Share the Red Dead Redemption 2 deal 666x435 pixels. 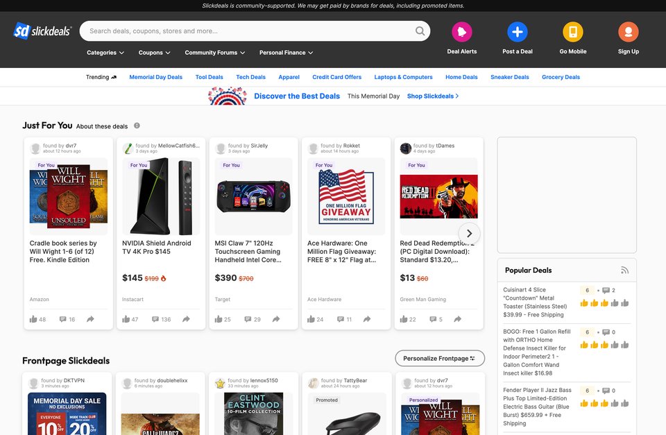click(457, 319)
